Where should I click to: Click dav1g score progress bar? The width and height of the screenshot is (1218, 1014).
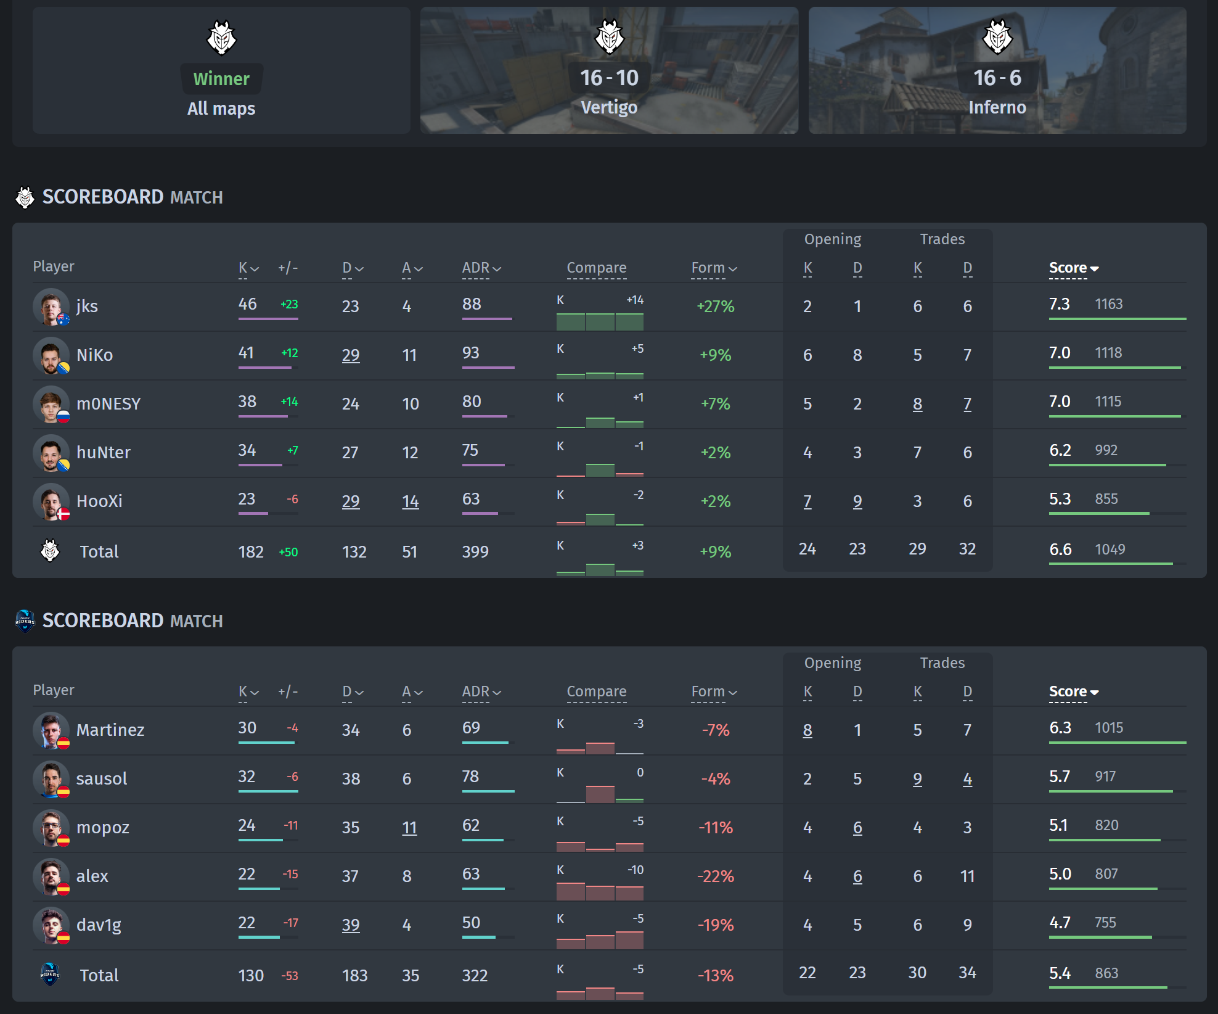1118,938
